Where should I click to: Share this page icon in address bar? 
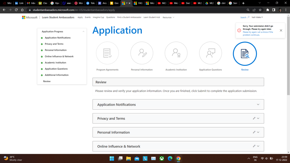(x=254, y=10)
